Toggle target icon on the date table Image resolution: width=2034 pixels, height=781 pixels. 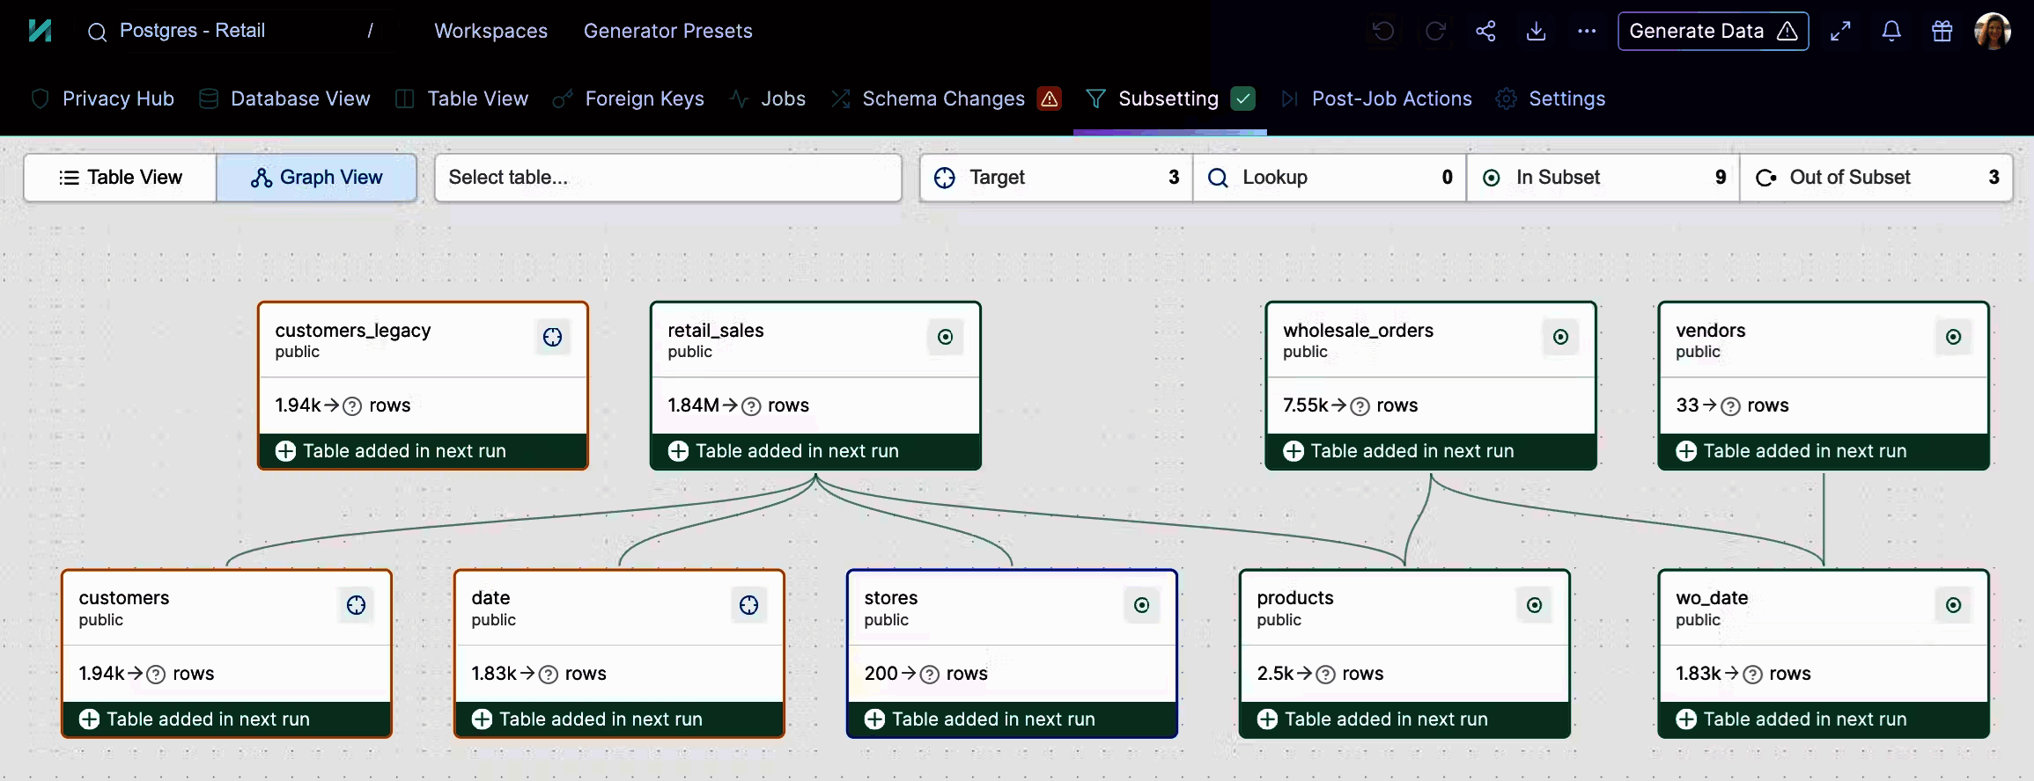click(748, 605)
